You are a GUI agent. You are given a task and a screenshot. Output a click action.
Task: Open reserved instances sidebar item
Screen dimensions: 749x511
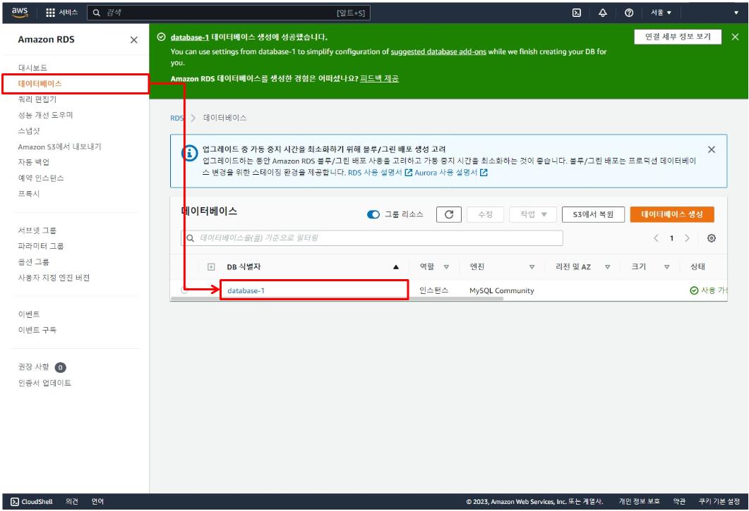(41, 178)
